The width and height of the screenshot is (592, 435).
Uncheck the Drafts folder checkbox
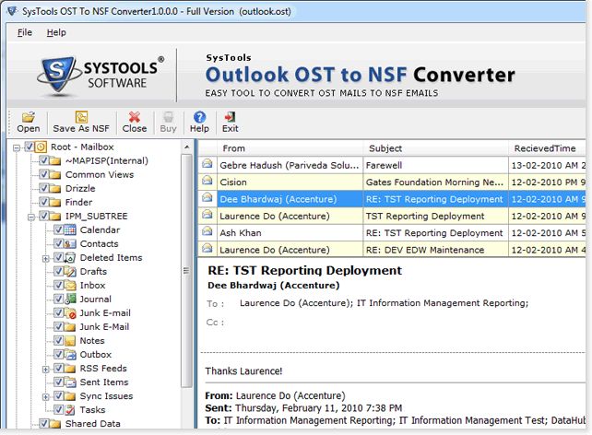[58, 272]
